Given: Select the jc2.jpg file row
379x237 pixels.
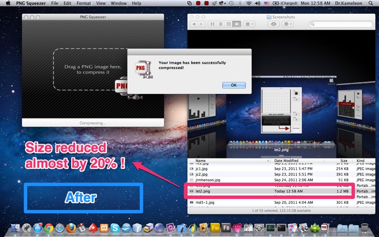Looking at the screenshot, I should pos(281,174).
